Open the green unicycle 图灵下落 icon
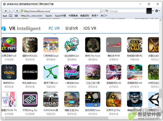The width and height of the screenshot is (163, 121). [x=51, y=72]
